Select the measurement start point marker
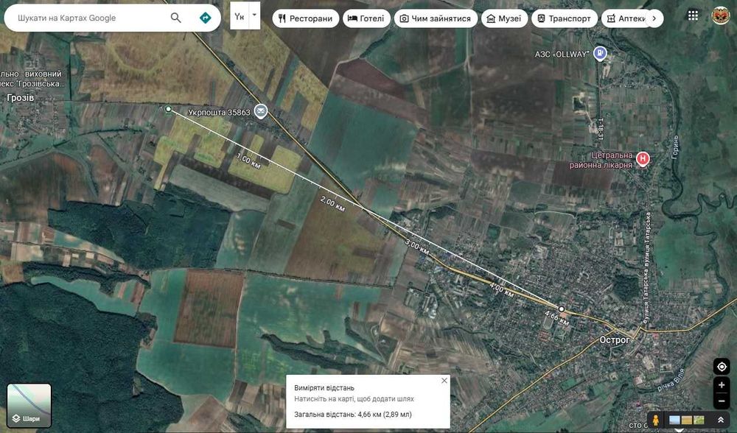This screenshot has height=433, width=737. pos(169,109)
